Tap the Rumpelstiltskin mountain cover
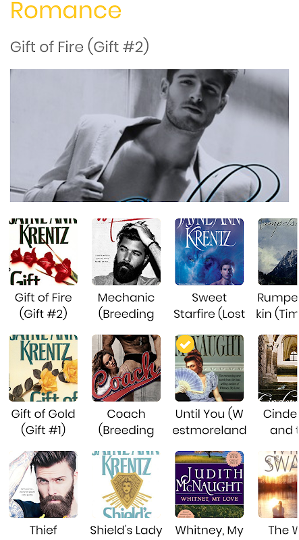The width and height of the screenshot is (299, 540). (x=278, y=251)
